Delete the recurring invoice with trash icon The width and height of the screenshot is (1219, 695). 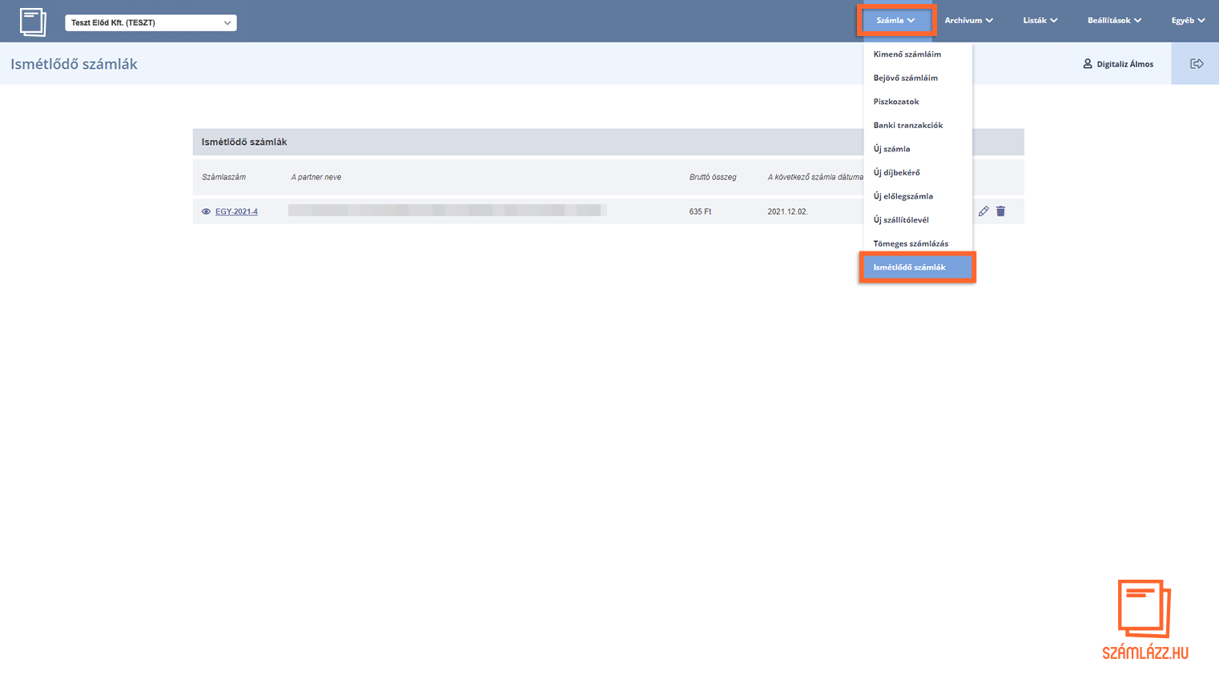(1000, 211)
